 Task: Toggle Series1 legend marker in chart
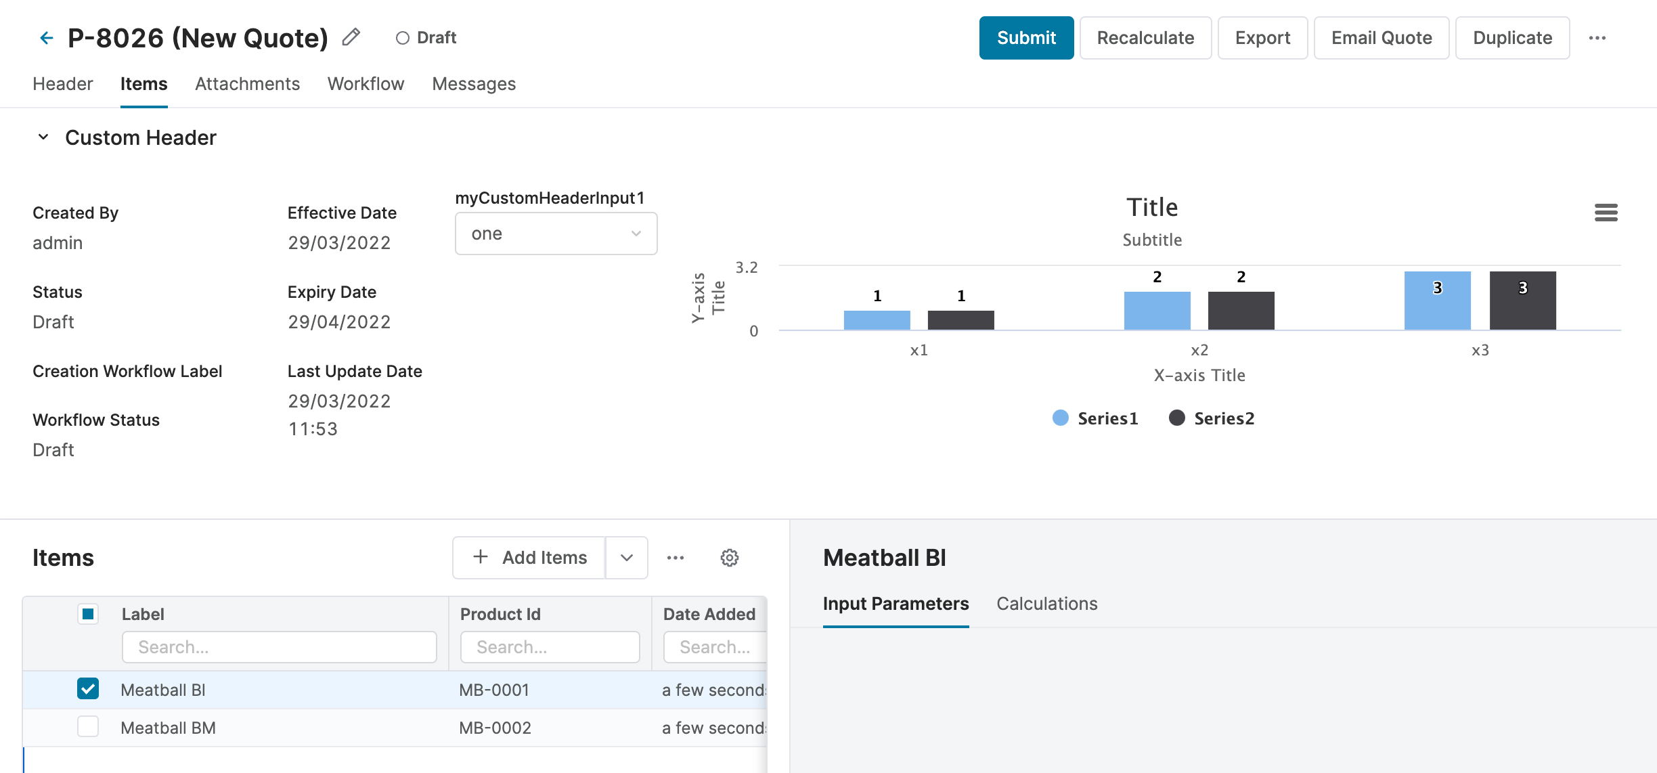(x=1061, y=418)
